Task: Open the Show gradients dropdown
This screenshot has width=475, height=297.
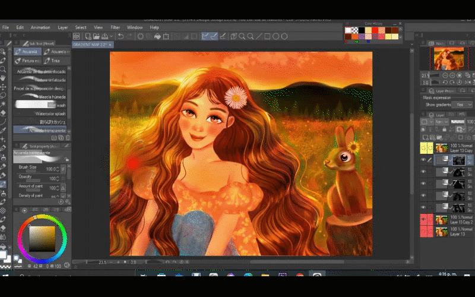Action: (462, 105)
